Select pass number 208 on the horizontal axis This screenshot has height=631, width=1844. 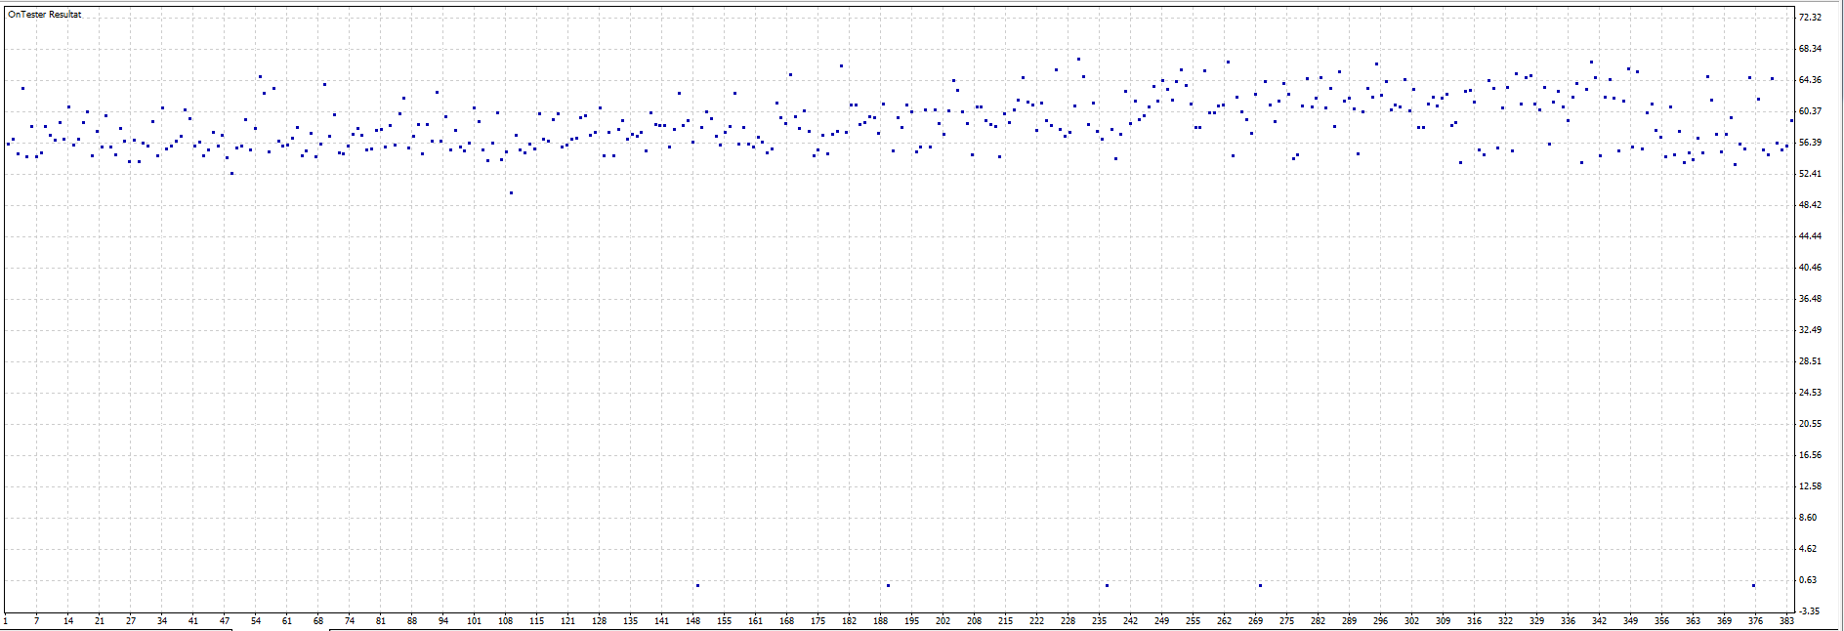coord(974,620)
